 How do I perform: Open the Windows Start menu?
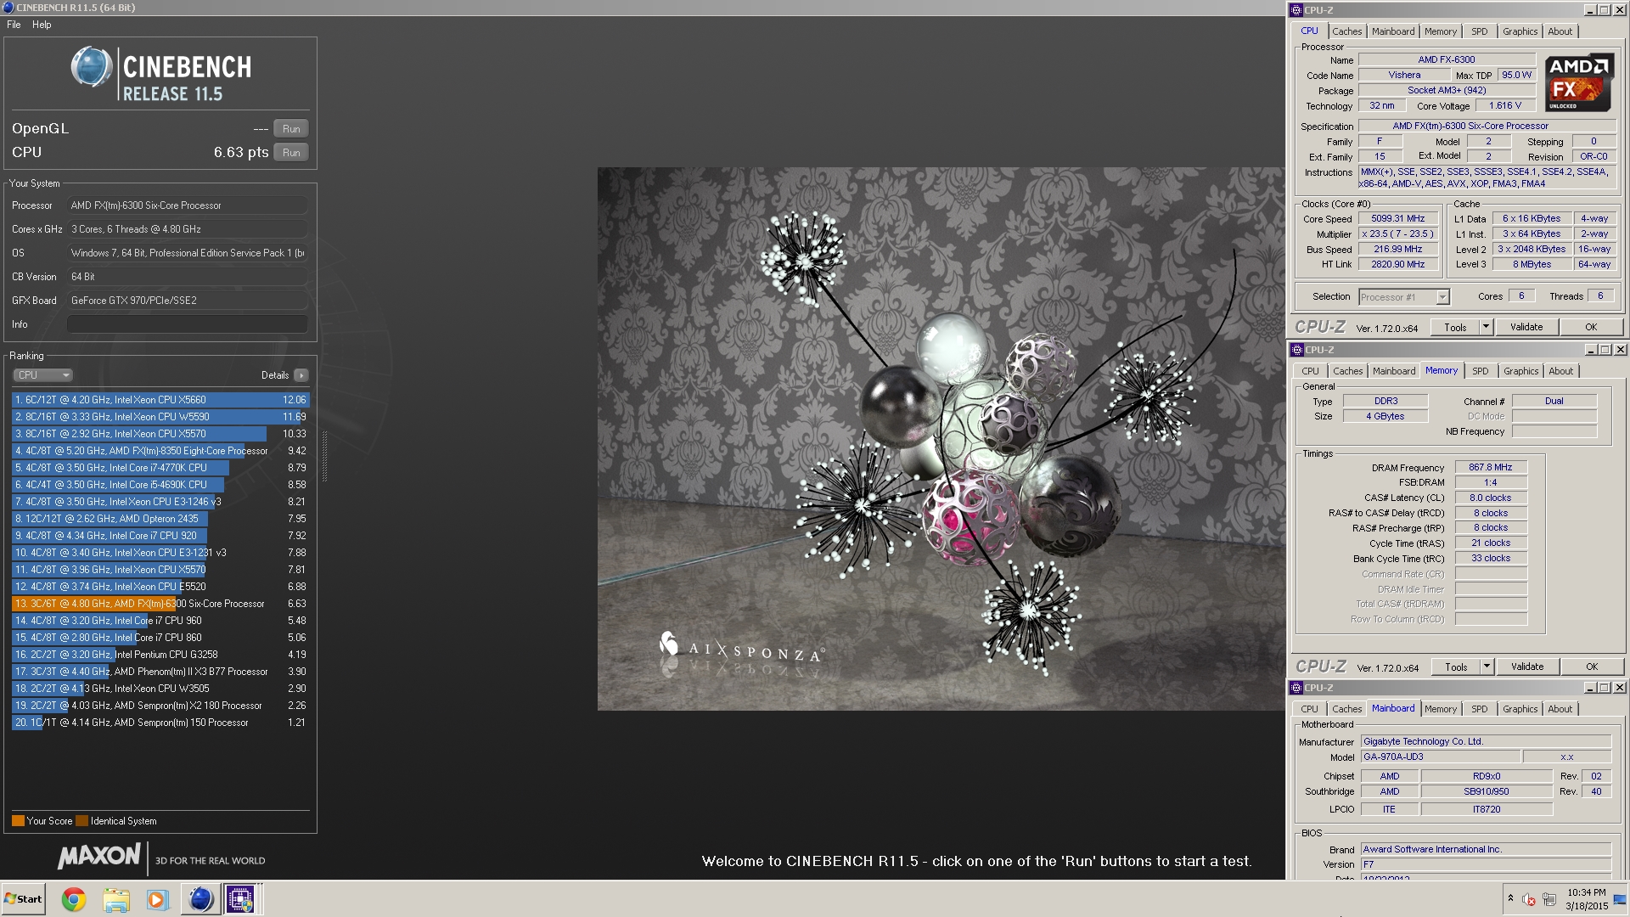pyautogui.click(x=23, y=899)
